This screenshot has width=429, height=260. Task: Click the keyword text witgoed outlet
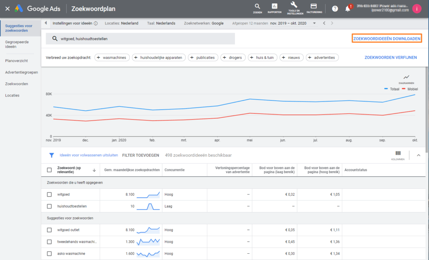pyautogui.click(x=68, y=230)
